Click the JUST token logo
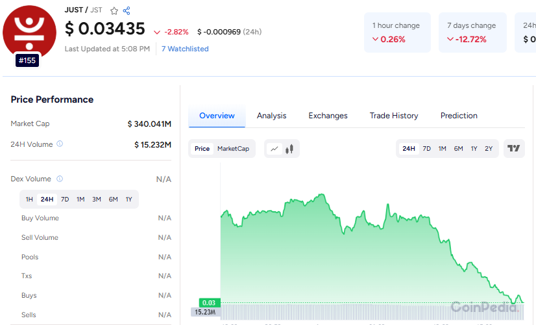The height and width of the screenshot is (325, 536). tap(29, 32)
